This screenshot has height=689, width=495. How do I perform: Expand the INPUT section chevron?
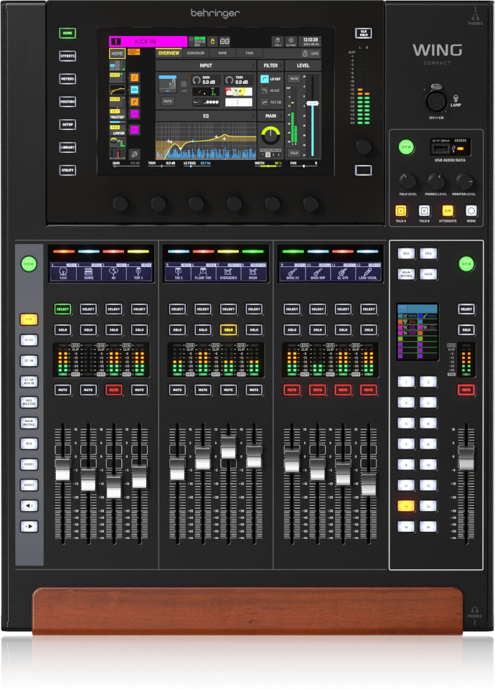point(253,65)
